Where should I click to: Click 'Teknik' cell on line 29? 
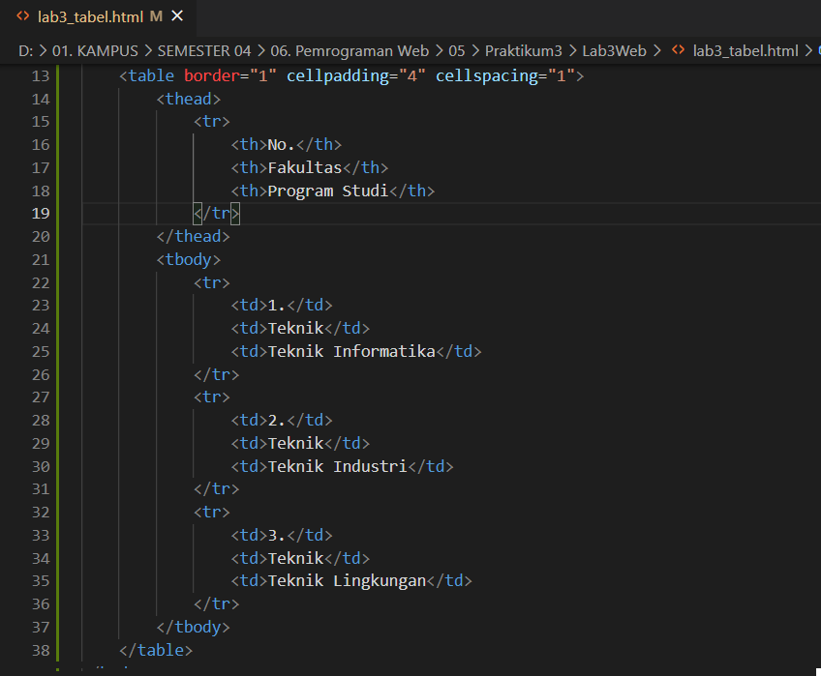coord(296,443)
